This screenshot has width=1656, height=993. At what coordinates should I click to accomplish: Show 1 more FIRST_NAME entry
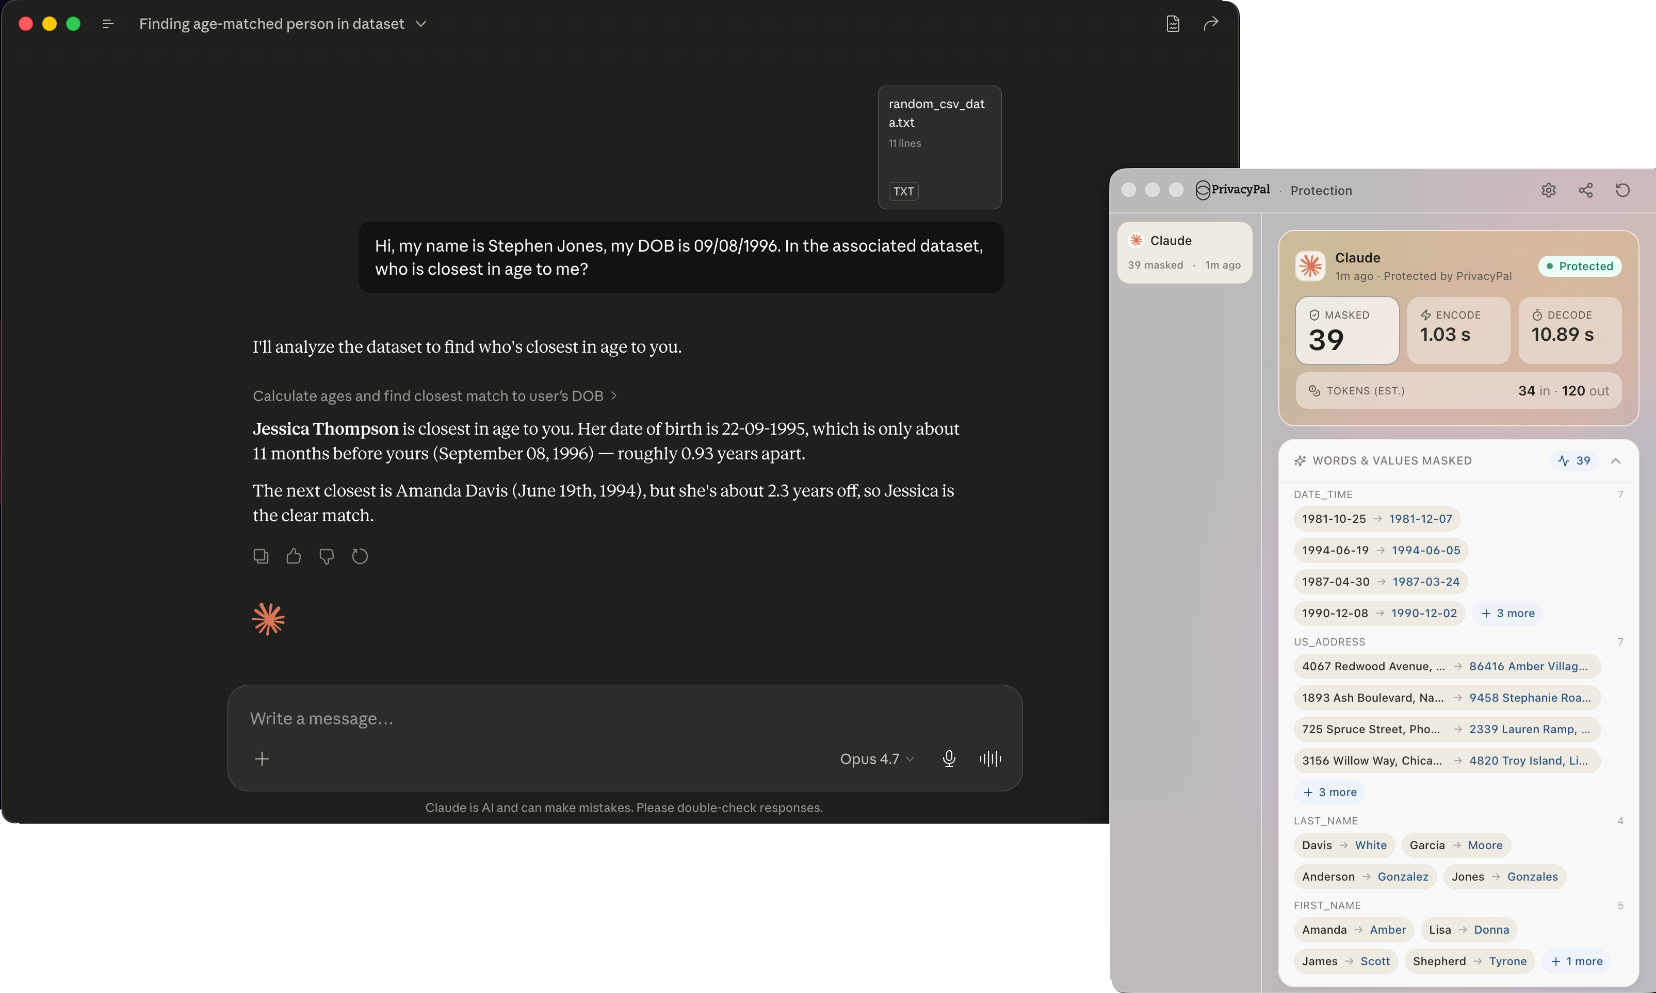[x=1577, y=962]
